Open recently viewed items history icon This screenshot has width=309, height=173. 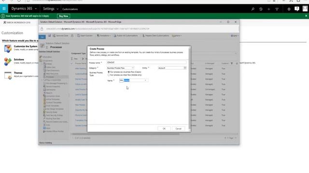coord(261,9)
